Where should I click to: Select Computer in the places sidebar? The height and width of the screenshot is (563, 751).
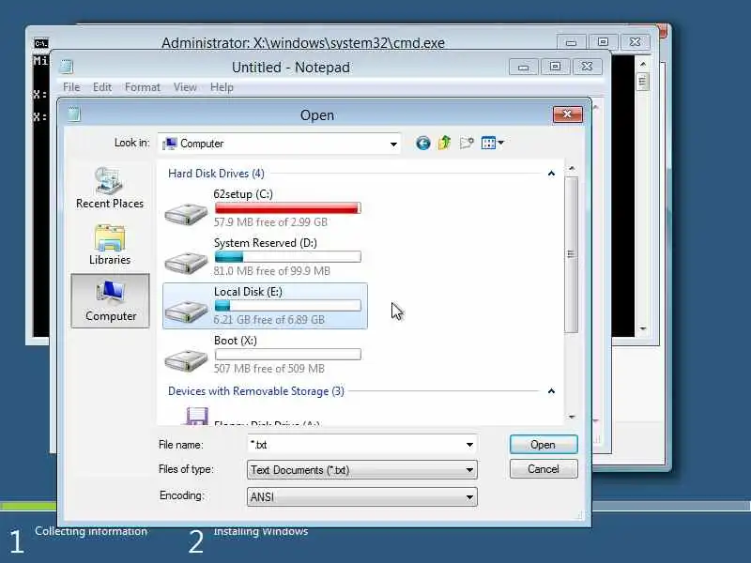tap(110, 300)
